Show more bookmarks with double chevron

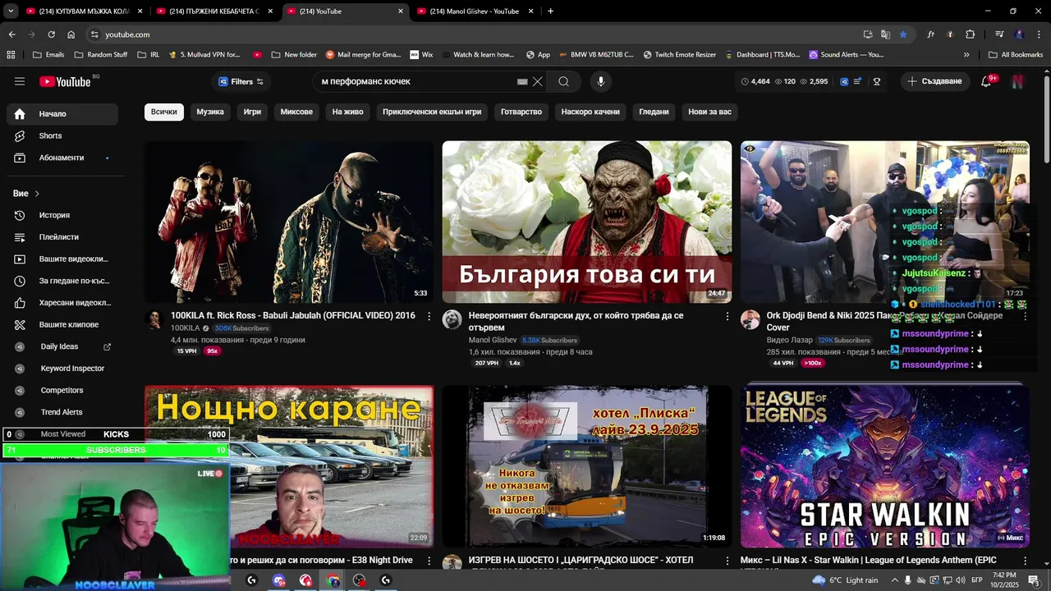(967, 54)
